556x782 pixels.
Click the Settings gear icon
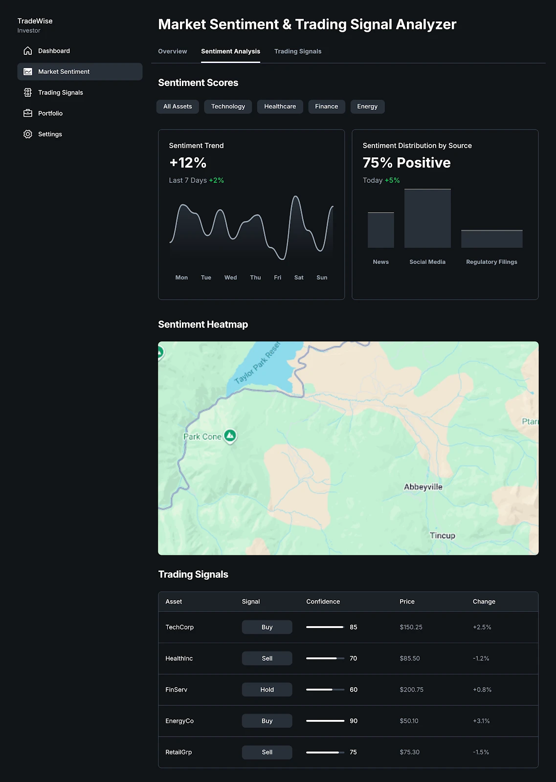point(28,134)
